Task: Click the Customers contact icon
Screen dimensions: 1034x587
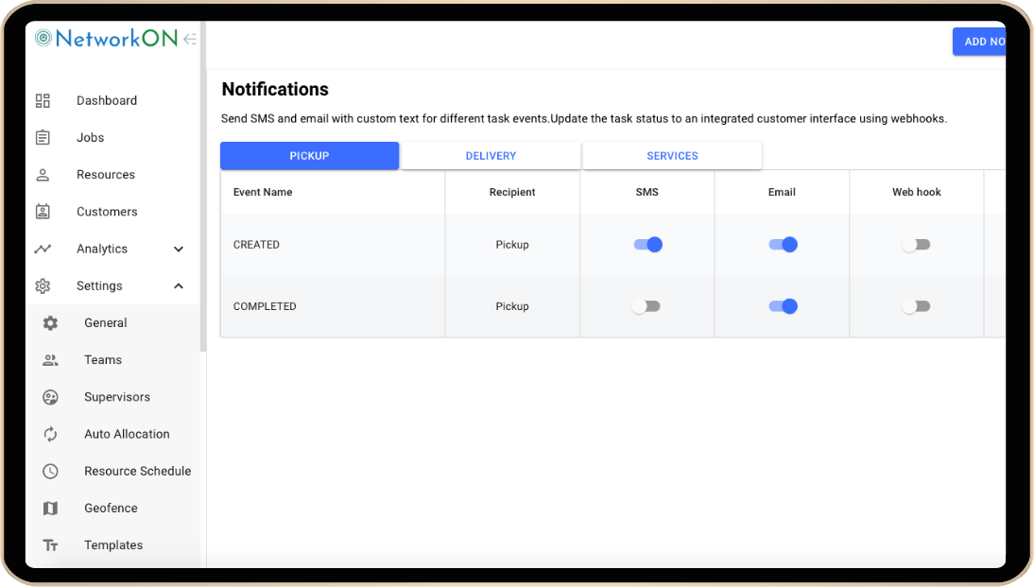Action: pos(43,212)
